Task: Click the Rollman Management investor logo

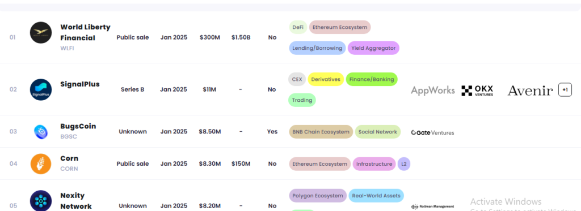Action: point(432,206)
